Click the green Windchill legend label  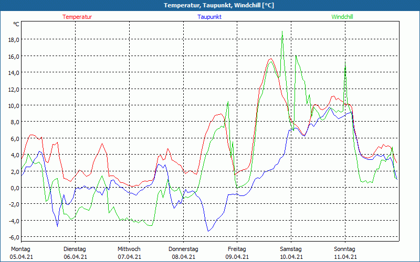[342, 17]
